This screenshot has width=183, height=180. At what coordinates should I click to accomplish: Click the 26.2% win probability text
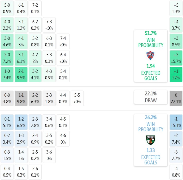tap(151, 117)
